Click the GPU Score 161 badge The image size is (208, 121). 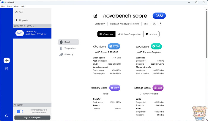[x=156, y=46]
